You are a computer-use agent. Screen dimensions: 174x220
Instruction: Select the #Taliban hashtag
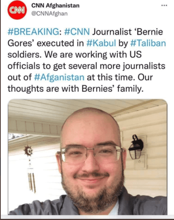click(148, 43)
